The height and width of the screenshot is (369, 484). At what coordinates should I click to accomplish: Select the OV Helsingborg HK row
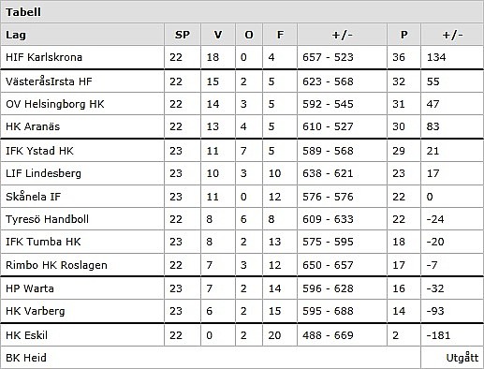click(242, 104)
